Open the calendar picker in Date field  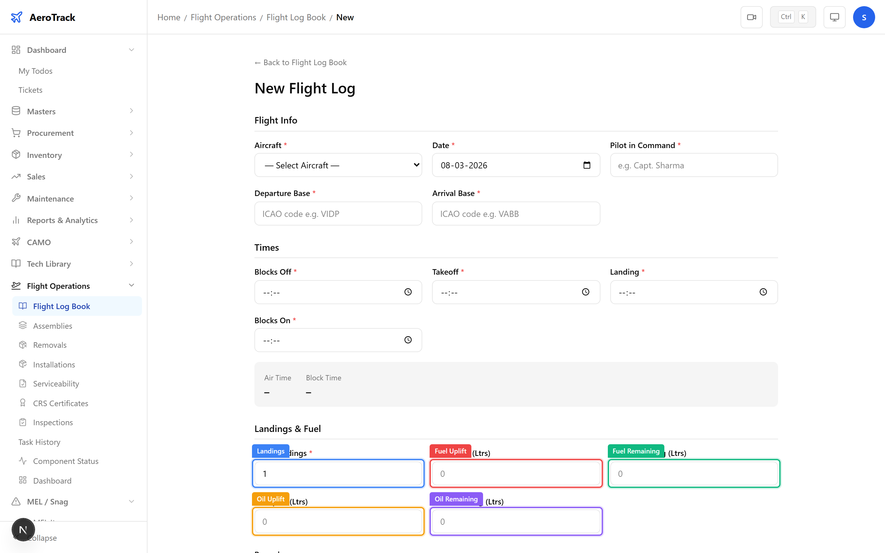pyautogui.click(x=587, y=165)
